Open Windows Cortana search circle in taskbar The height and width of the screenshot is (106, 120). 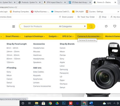(23, 103)
